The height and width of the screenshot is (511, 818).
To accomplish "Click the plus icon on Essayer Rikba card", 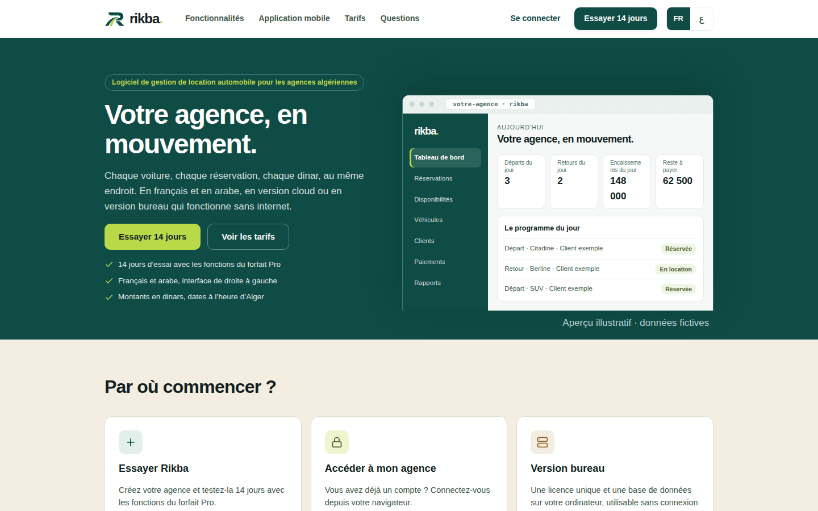I will [x=131, y=442].
